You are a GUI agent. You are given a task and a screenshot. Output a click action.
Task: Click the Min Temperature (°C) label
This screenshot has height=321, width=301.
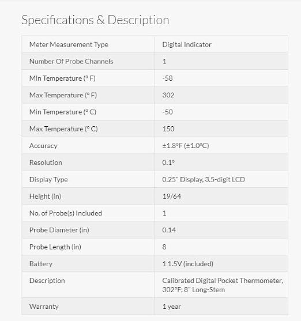click(x=63, y=112)
